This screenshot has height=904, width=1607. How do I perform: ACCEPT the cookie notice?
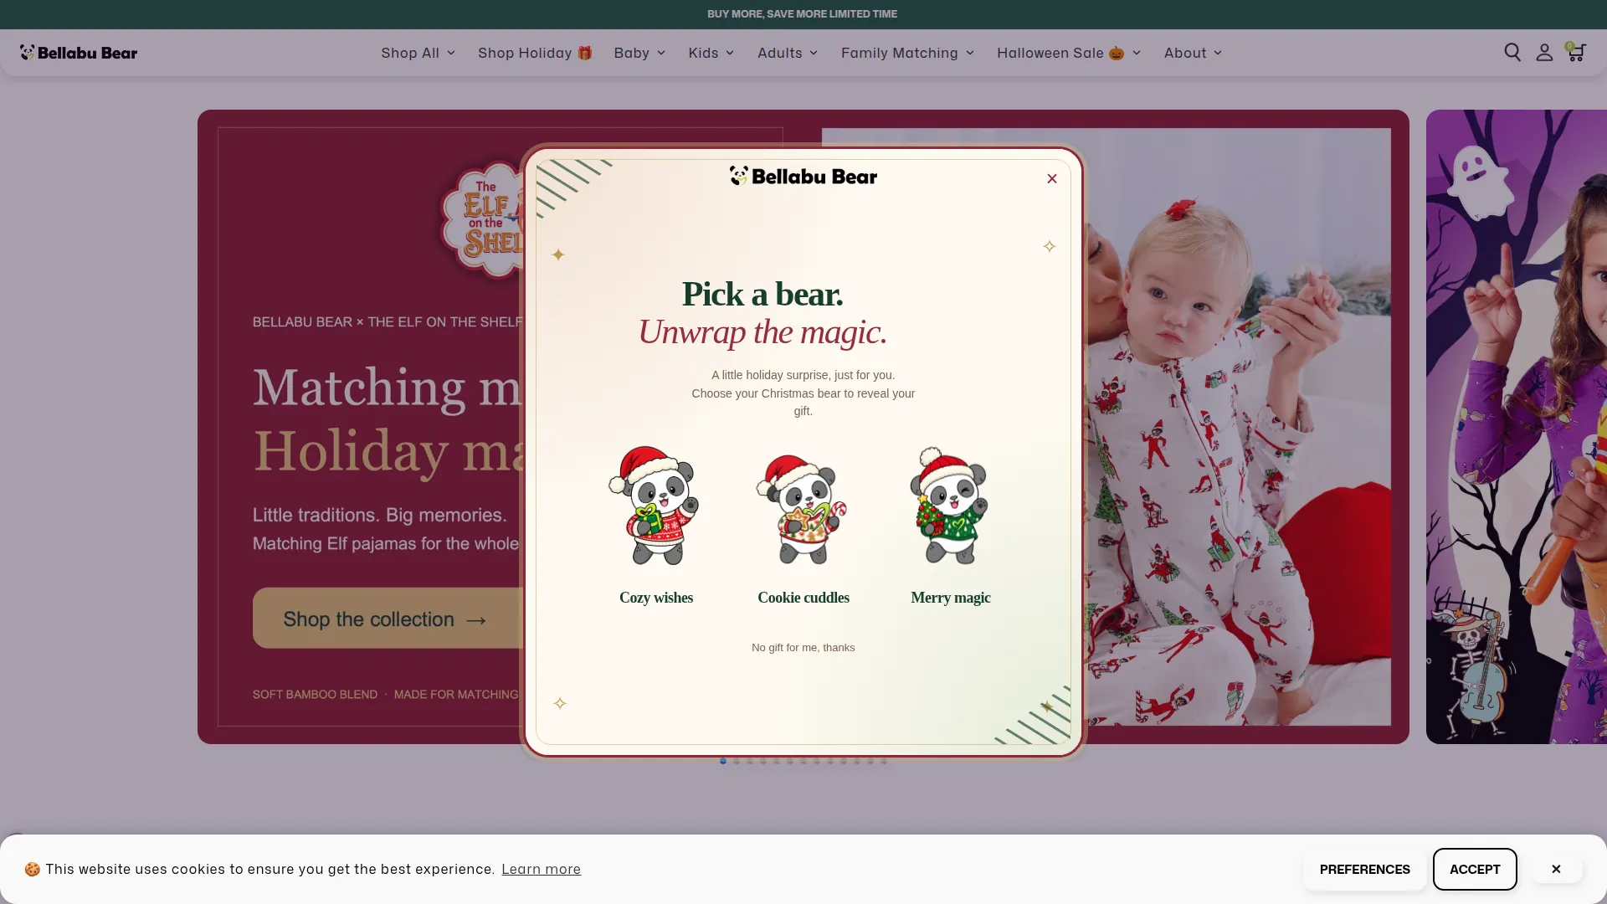pyautogui.click(x=1475, y=869)
